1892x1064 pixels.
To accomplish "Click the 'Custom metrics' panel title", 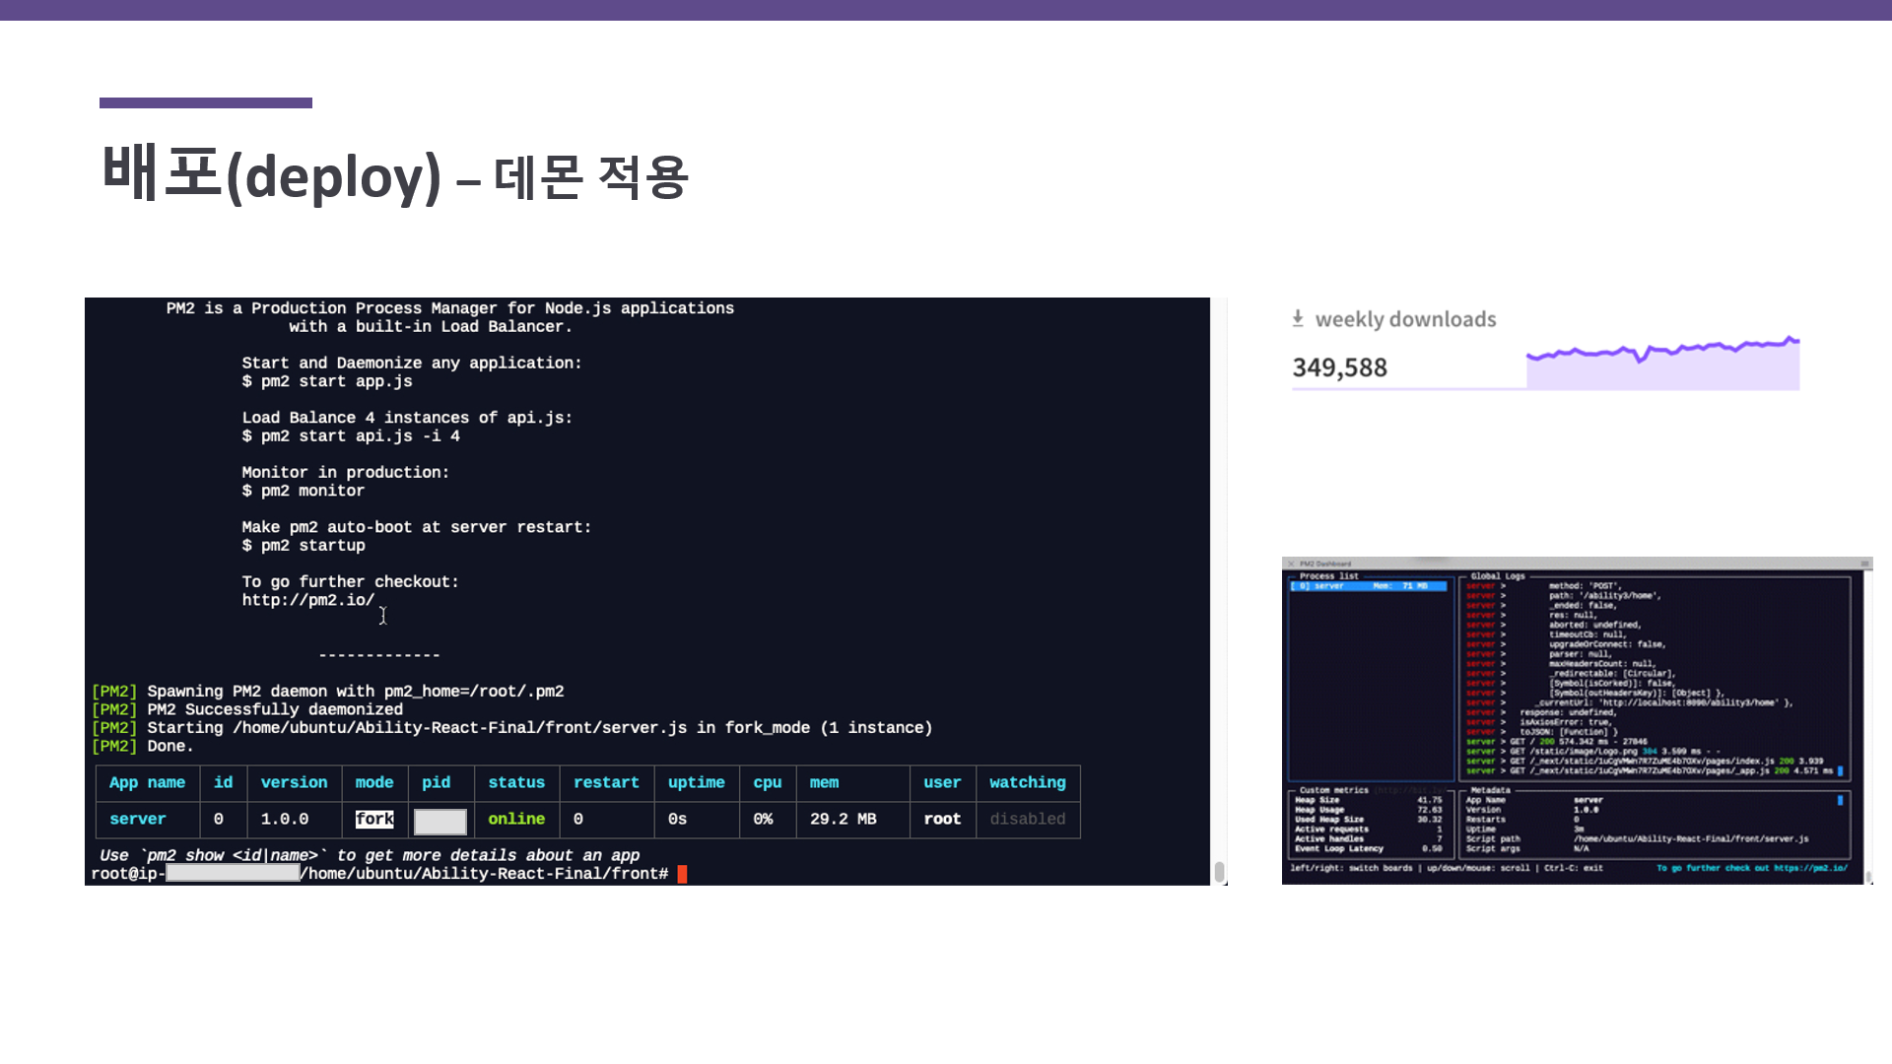I will coord(1333,790).
